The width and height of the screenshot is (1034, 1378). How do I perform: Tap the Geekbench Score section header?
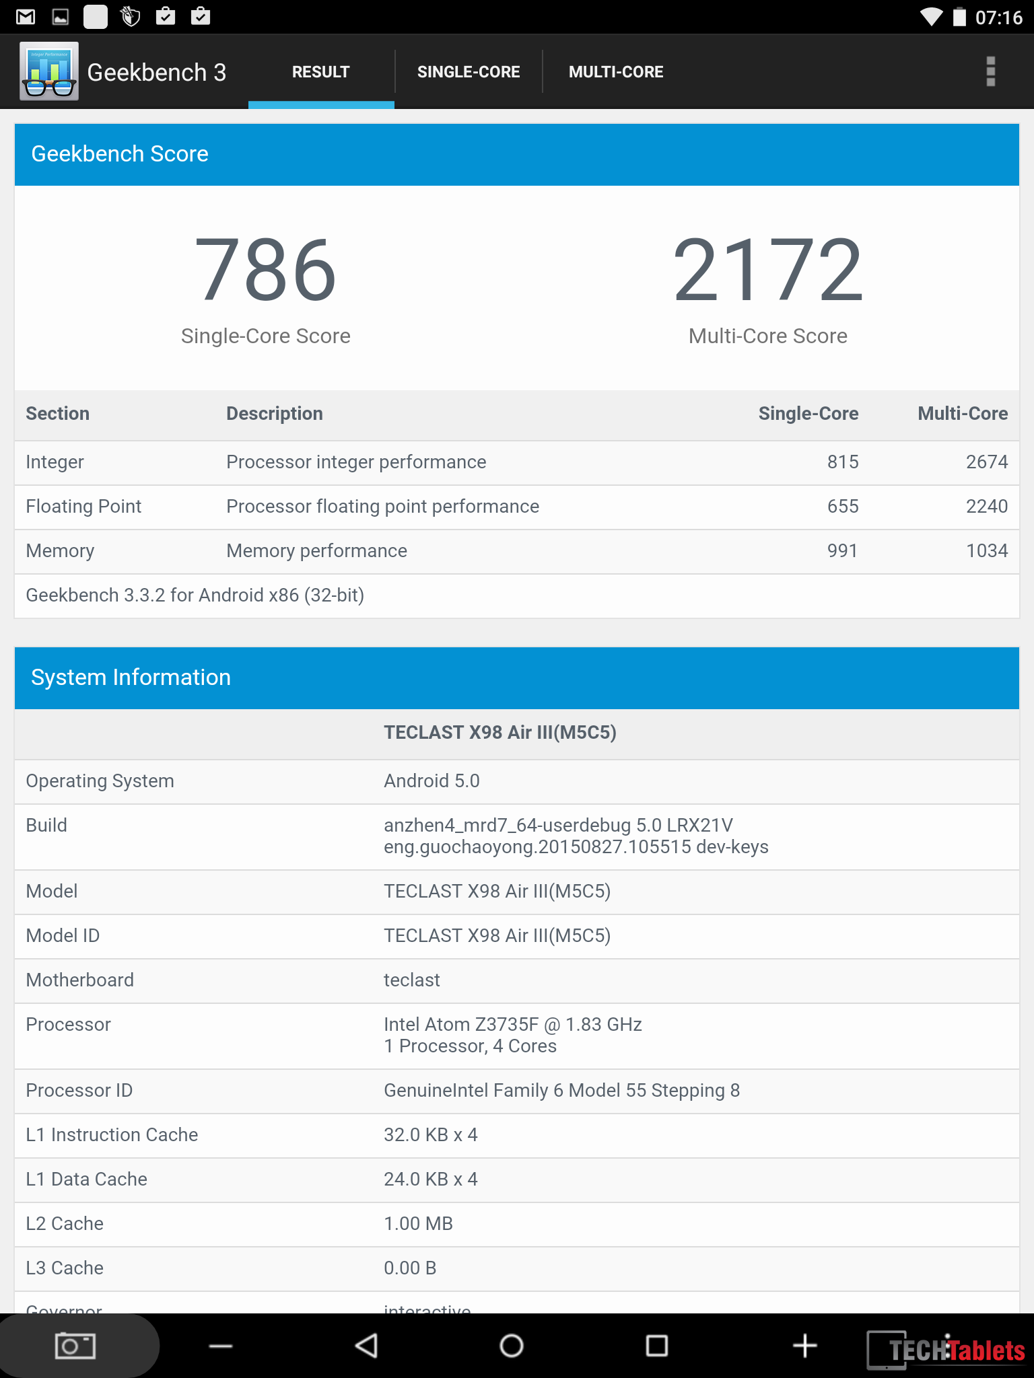point(517,154)
